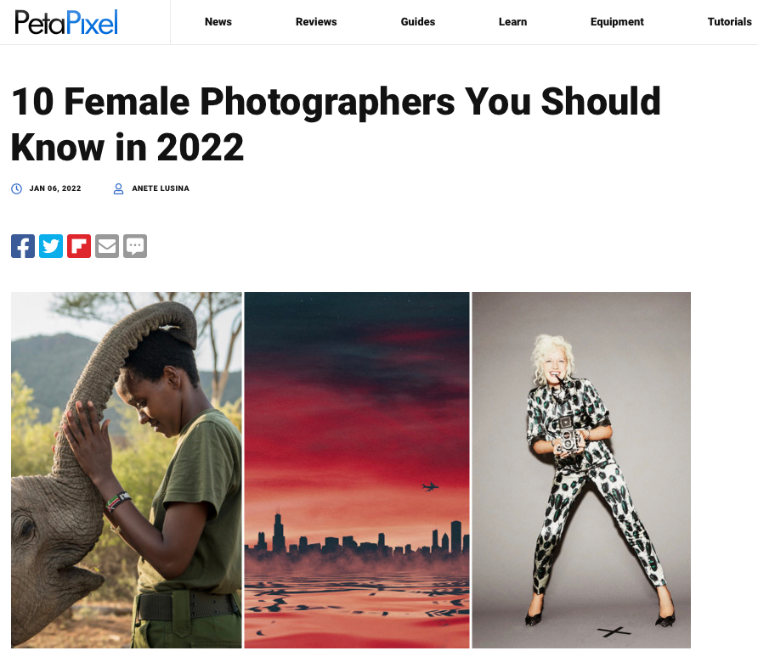Open the red skyline sunset image
758x662 pixels.
[357, 470]
